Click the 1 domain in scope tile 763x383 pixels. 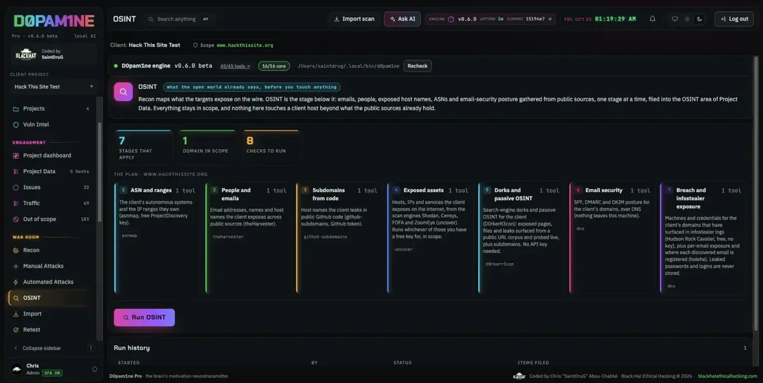coord(207,147)
